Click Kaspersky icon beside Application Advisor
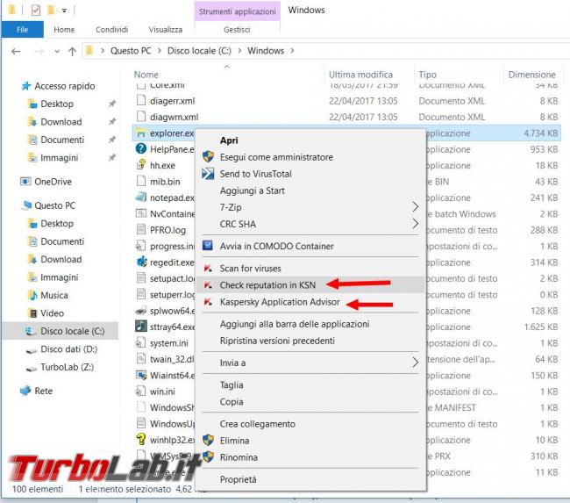 point(208,302)
